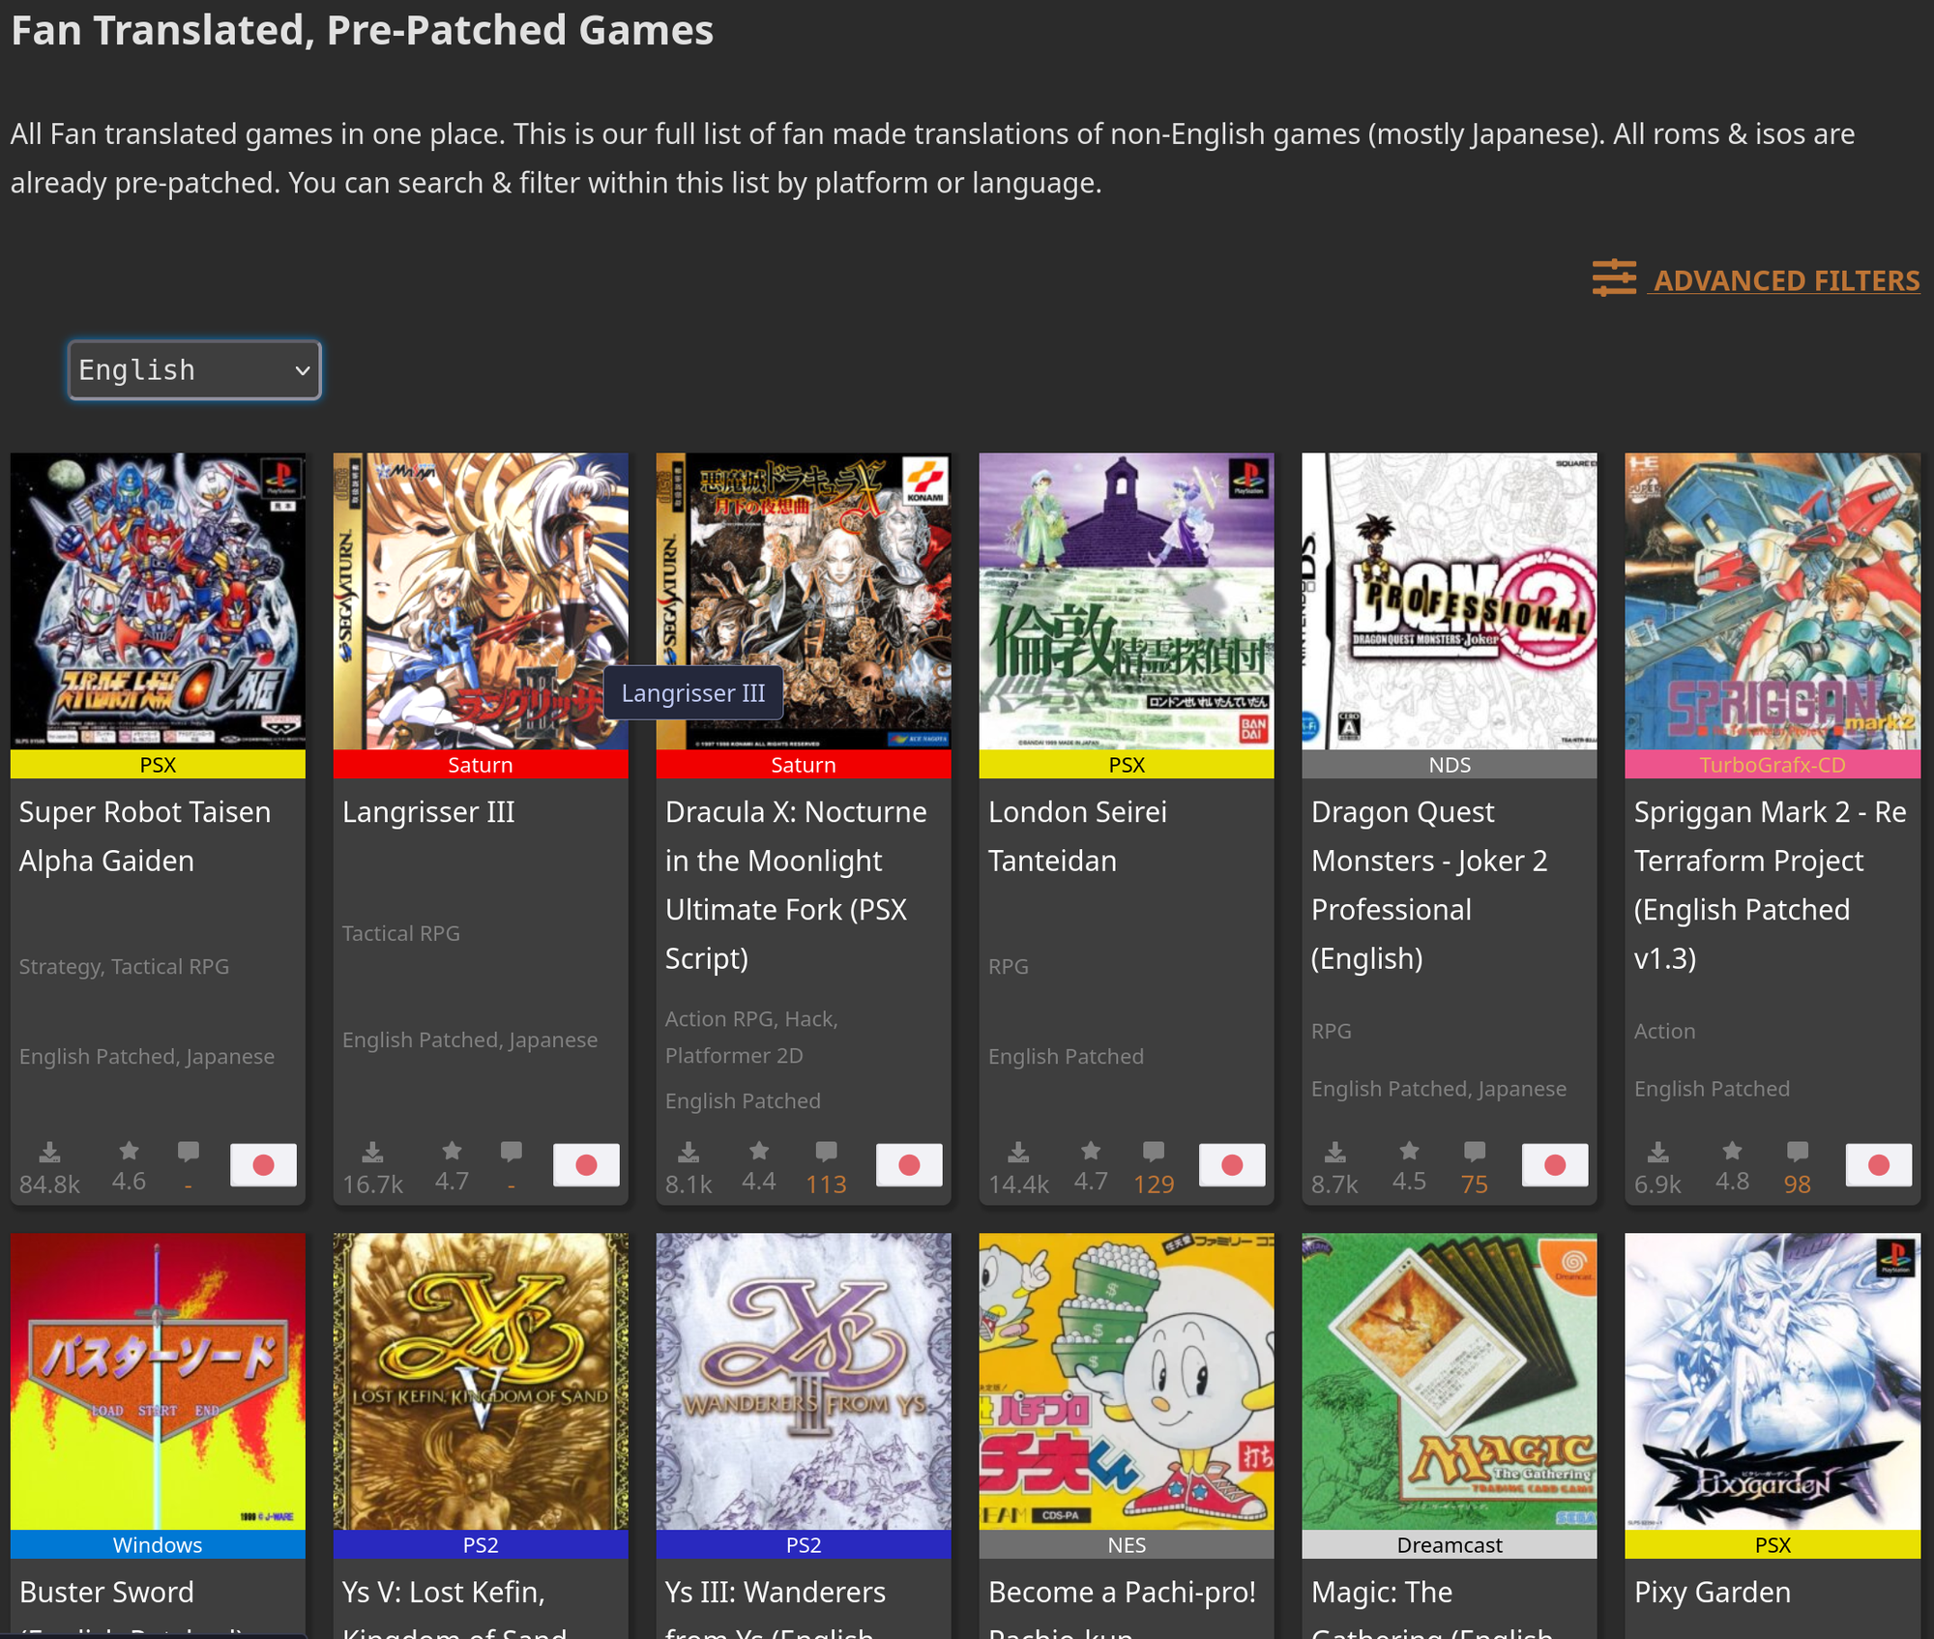This screenshot has height=1639, width=1934.
Task: Click the 129 comments count on London Seirei
Action: (x=1154, y=1184)
